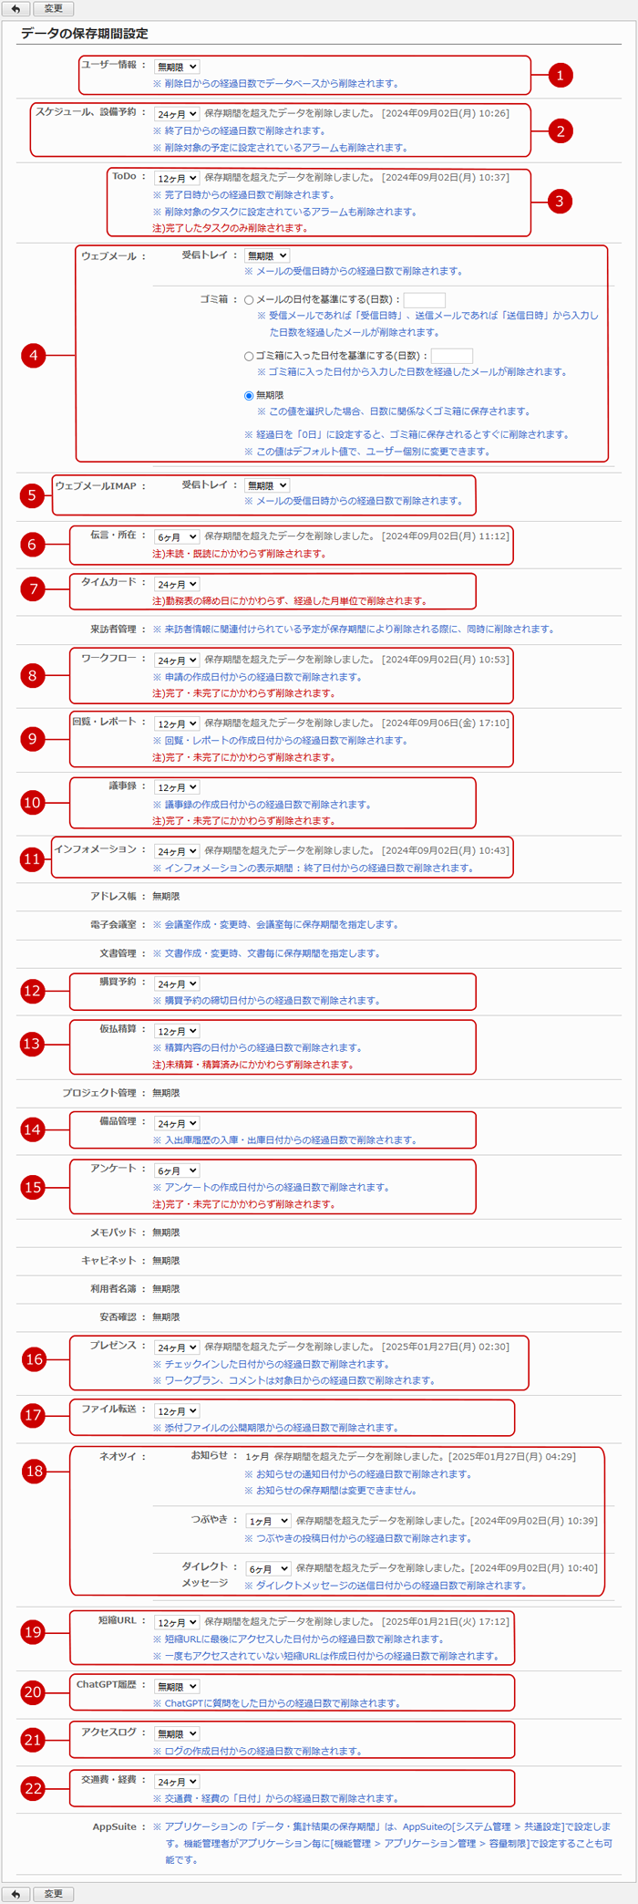This screenshot has height=1904, width=638.
Task: Open the 短縮URL retention dropdown
Action: point(177,1623)
